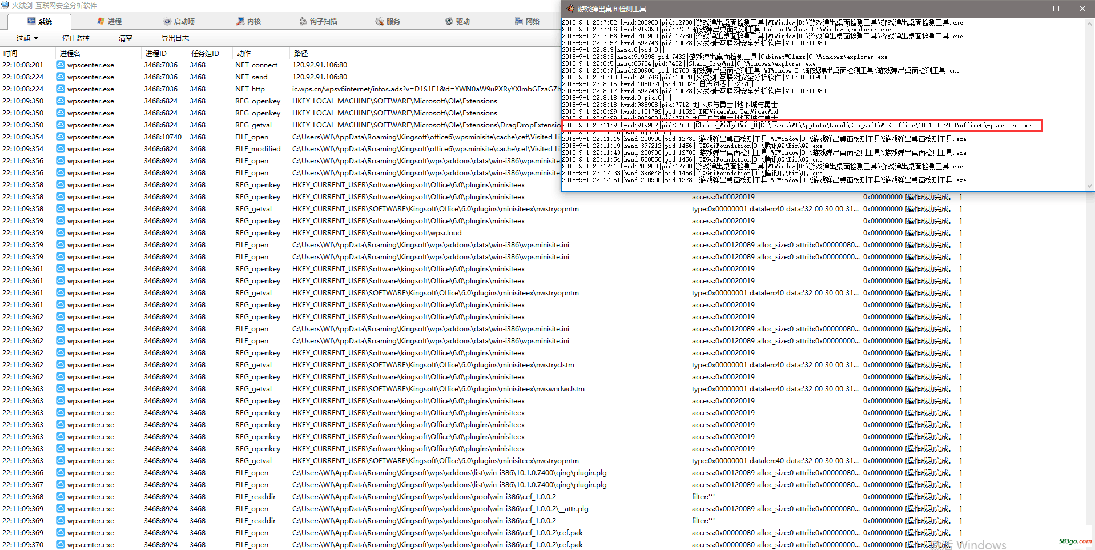Click the 驱动 tab icon

tap(449, 21)
